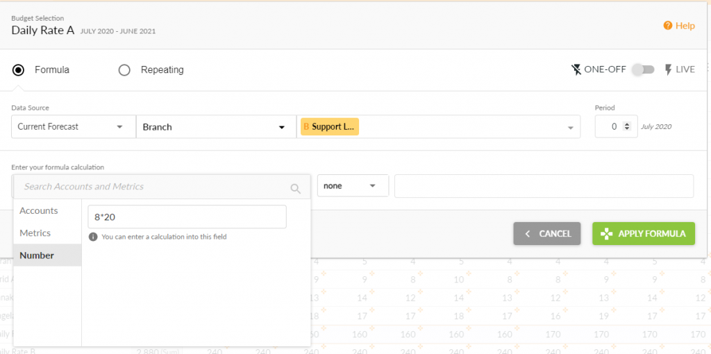
Task: Click the JULY 2020 - JUNE 2021 date range
Action: point(118,32)
